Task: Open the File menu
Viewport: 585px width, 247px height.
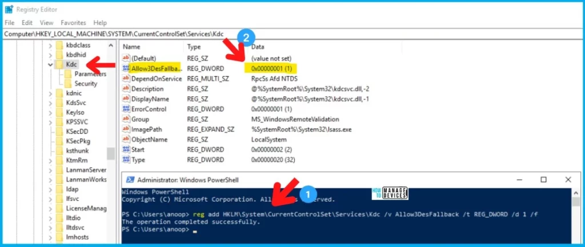Action: (x=9, y=23)
